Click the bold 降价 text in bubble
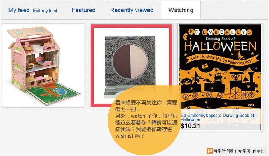The image size is (269, 156). [157, 123]
